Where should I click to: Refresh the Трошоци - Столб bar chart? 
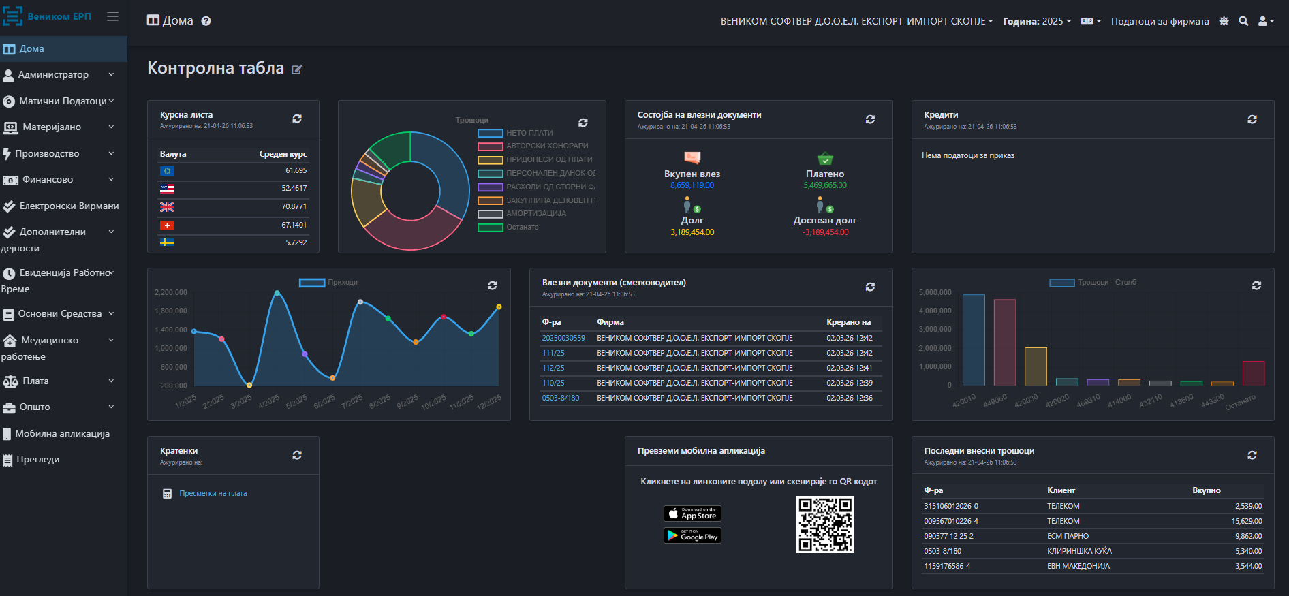click(1257, 285)
